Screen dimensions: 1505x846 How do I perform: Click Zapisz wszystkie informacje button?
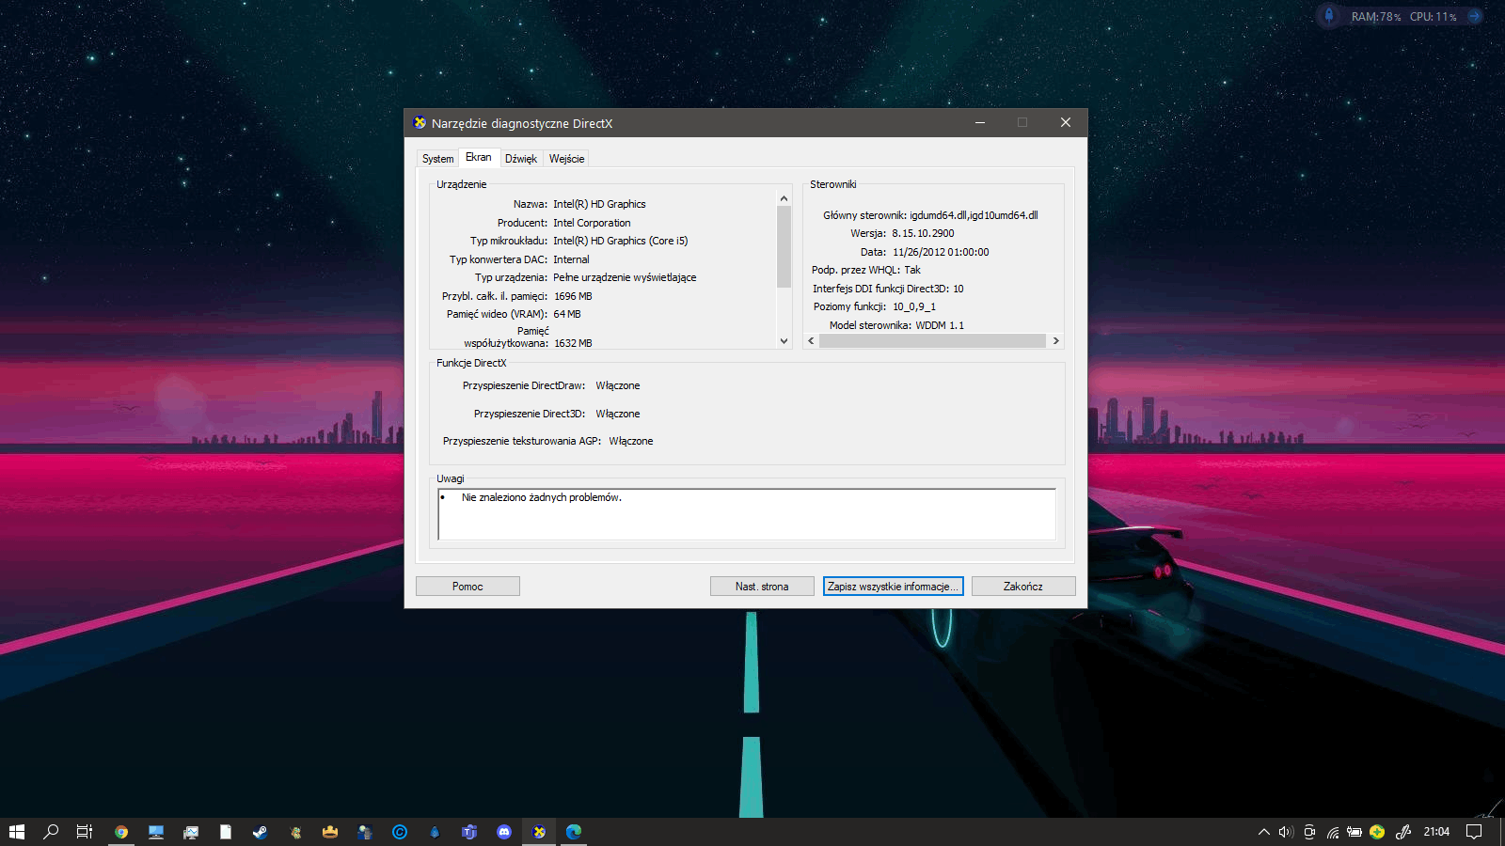[893, 587]
